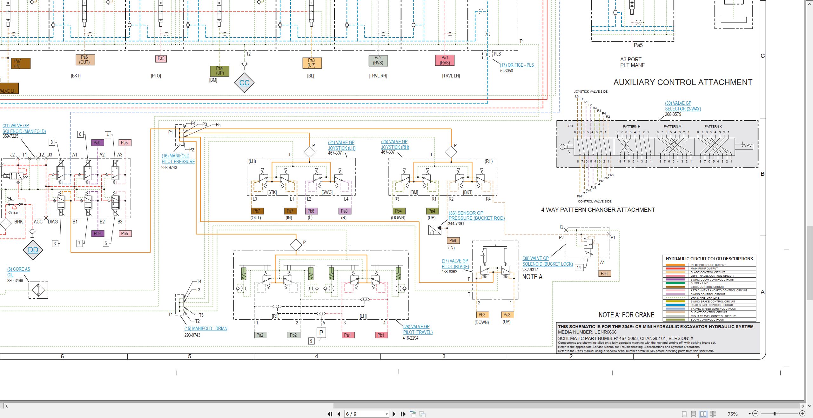This screenshot has width=813, height=418.
Task: Click the horizontal scrollbar thumb
Action: pos(567,406)
